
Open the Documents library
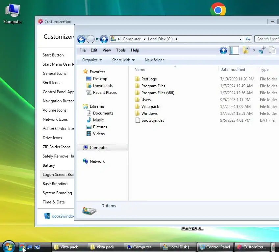(x=103, y=113)
